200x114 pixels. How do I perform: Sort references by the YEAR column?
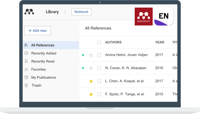tap(159, 42)
